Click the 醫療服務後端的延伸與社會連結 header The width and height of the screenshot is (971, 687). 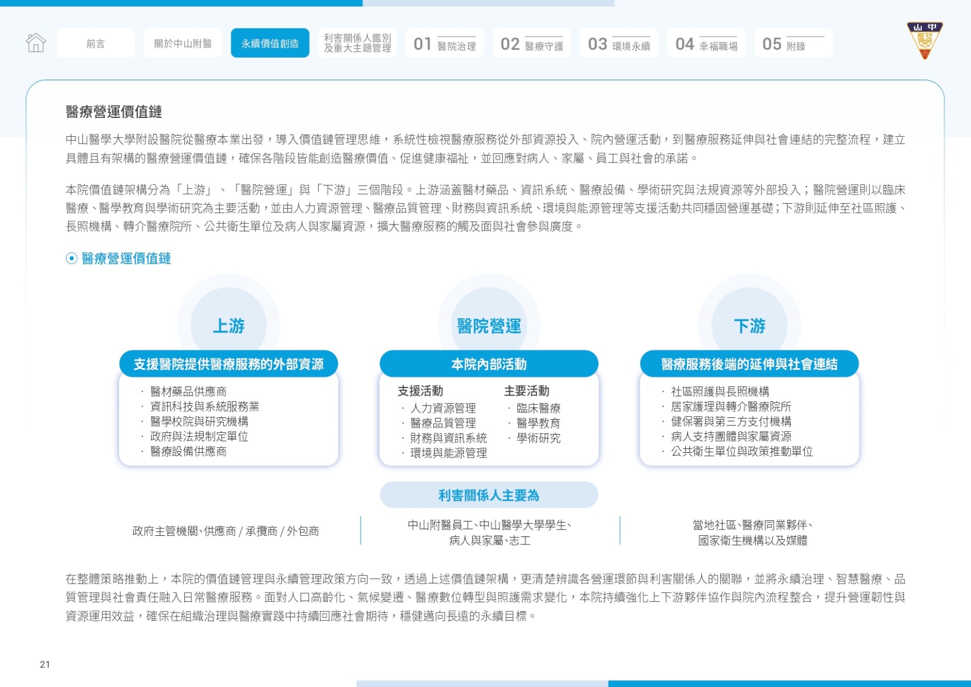point(749,364)
